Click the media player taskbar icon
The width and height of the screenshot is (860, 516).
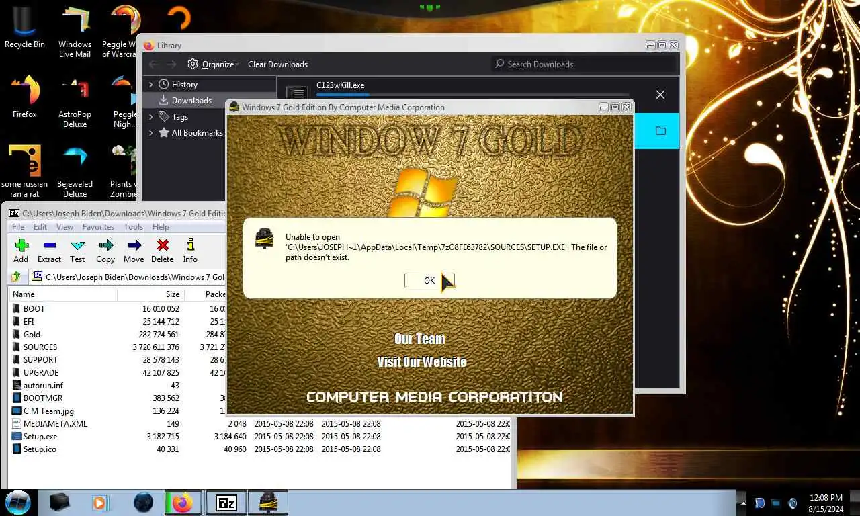point(99,503)
